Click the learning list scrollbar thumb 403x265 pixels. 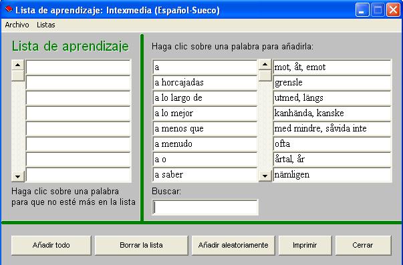pyautogui.click(x=18, y=75)
